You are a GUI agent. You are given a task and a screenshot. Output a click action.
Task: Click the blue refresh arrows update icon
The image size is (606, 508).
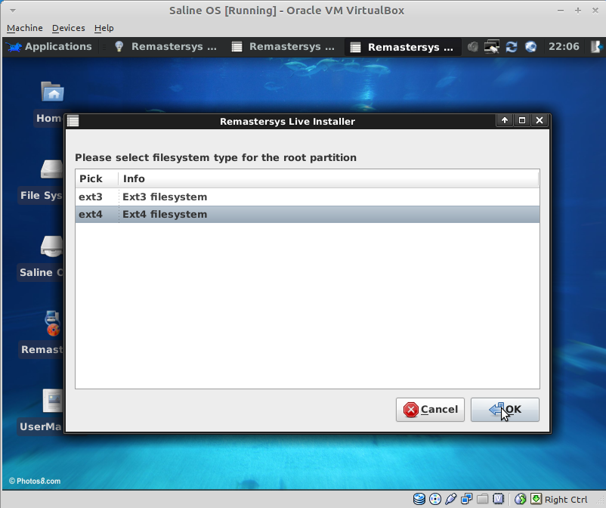[x=512, y=47]
